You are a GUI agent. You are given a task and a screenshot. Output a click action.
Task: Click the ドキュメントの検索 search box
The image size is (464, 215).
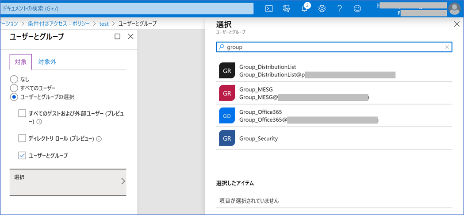[127, 8]
